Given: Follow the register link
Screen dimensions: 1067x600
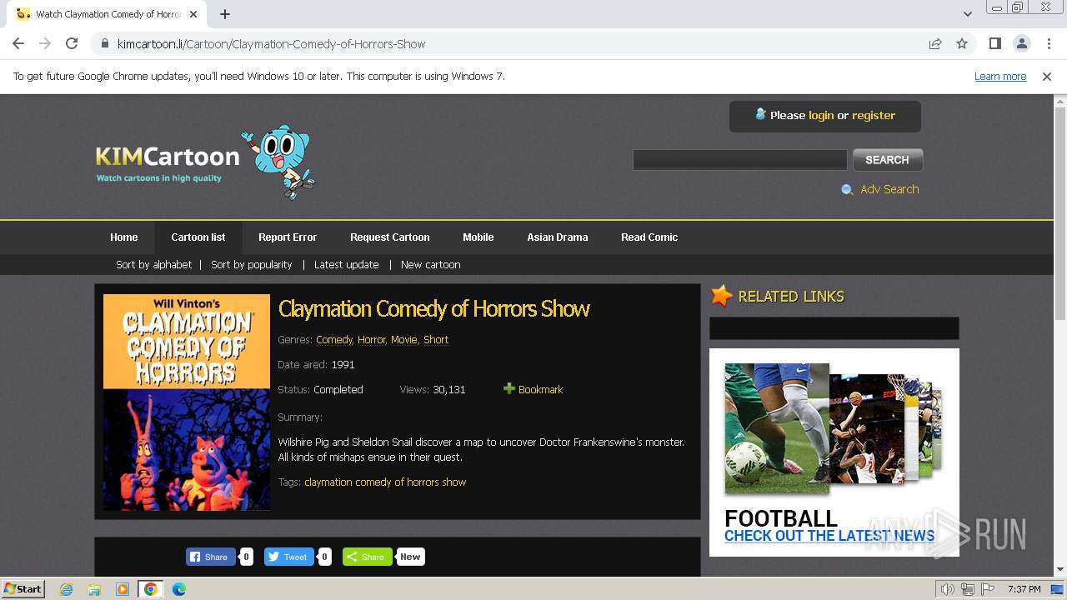Looking at the screenshot, I should coord(874,115).
